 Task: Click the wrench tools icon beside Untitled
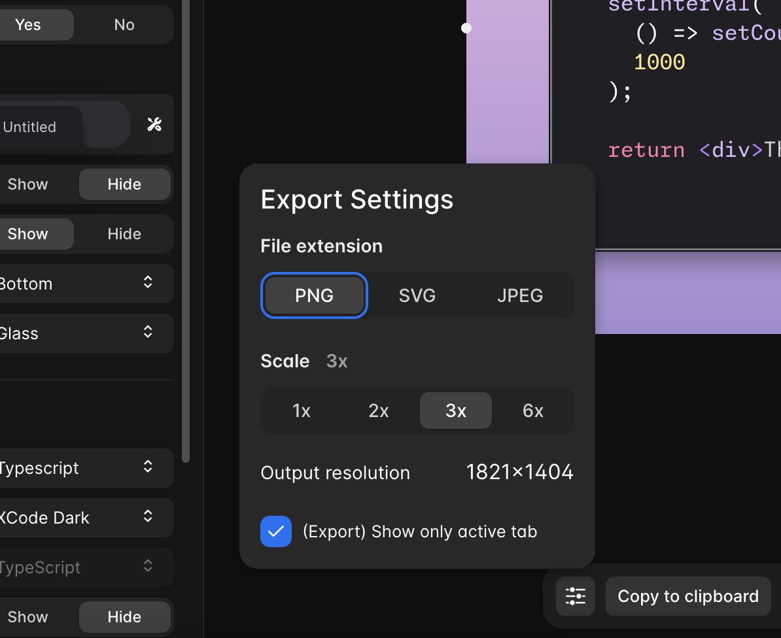click(154, 124)
